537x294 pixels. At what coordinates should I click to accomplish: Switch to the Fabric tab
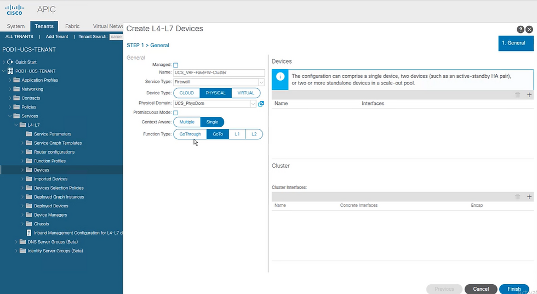tap(72, 26)
